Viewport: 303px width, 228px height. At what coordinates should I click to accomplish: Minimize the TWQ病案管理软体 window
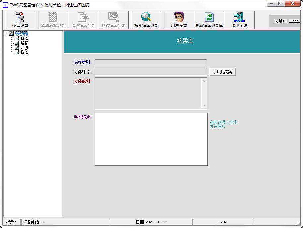pyautogui.click(x=272, y=4)
